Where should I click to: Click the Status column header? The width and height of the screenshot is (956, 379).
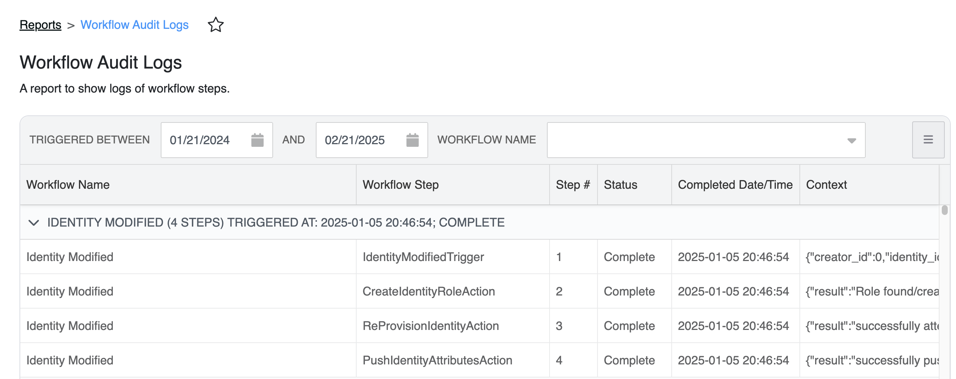pos(620,185)
